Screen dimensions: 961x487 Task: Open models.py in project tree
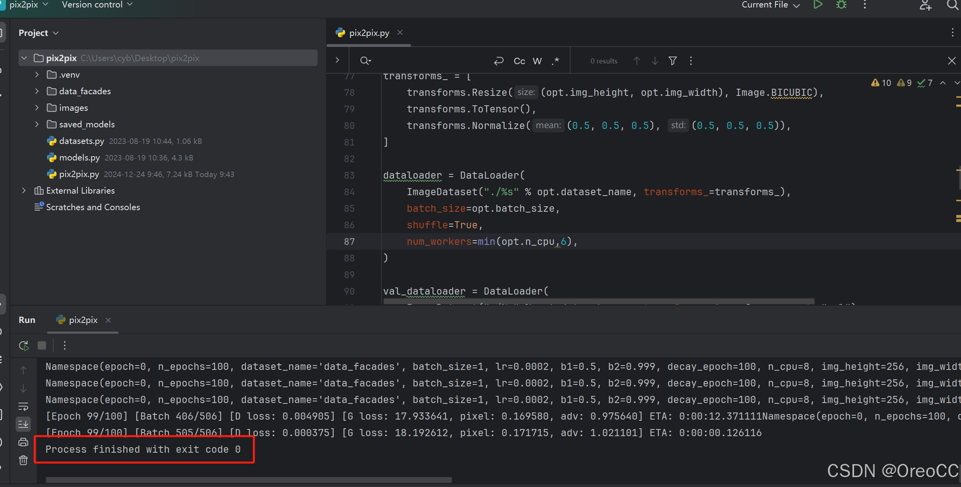point(79,158)
